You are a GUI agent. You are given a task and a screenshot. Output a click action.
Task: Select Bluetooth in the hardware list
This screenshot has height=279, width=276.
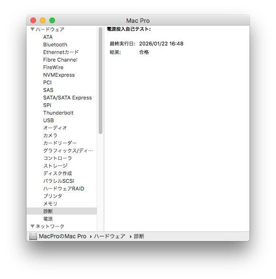[55, 45]
